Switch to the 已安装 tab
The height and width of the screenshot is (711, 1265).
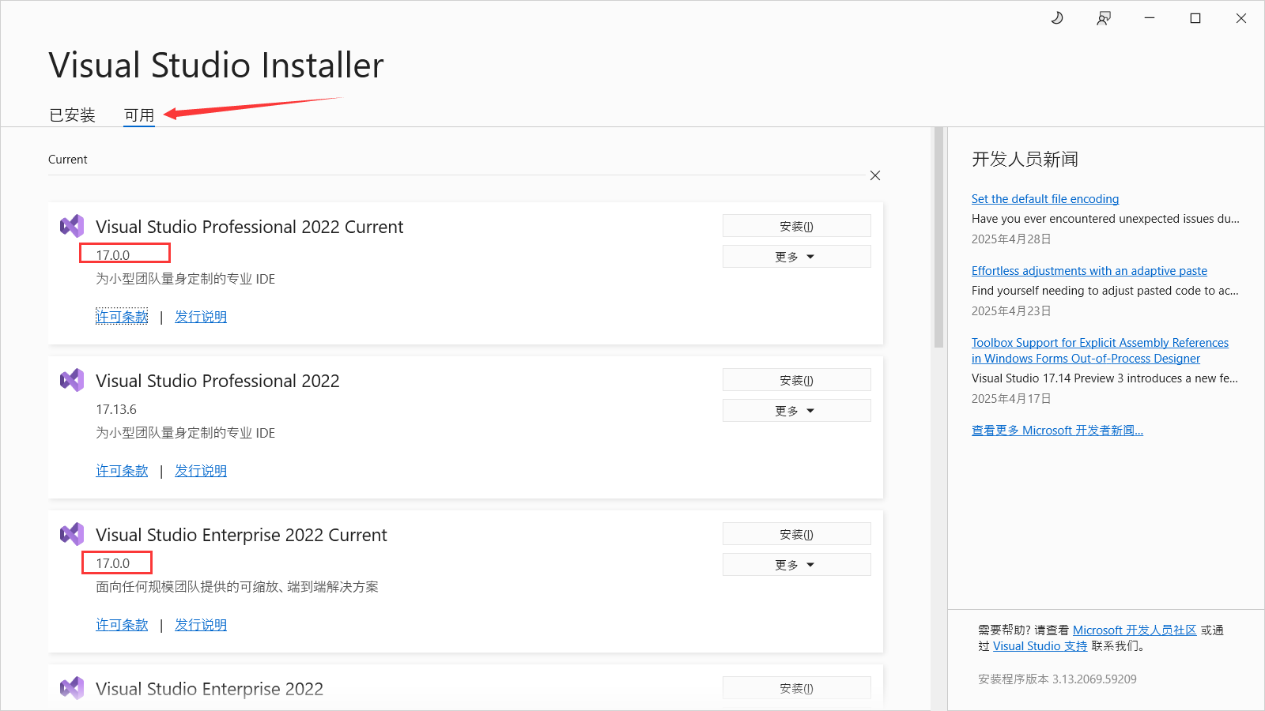coord(72,115)
